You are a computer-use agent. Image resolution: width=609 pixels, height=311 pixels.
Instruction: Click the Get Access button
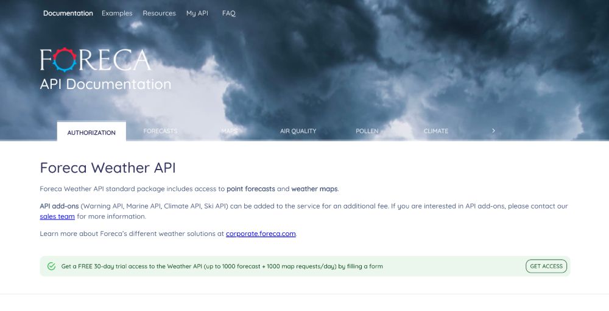[546, 266]
